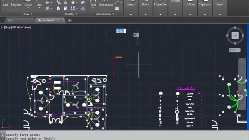The width and height of the screenshot is (249, 140).
Task: Expand the Draw panel
Action: [x=27, y=14]
